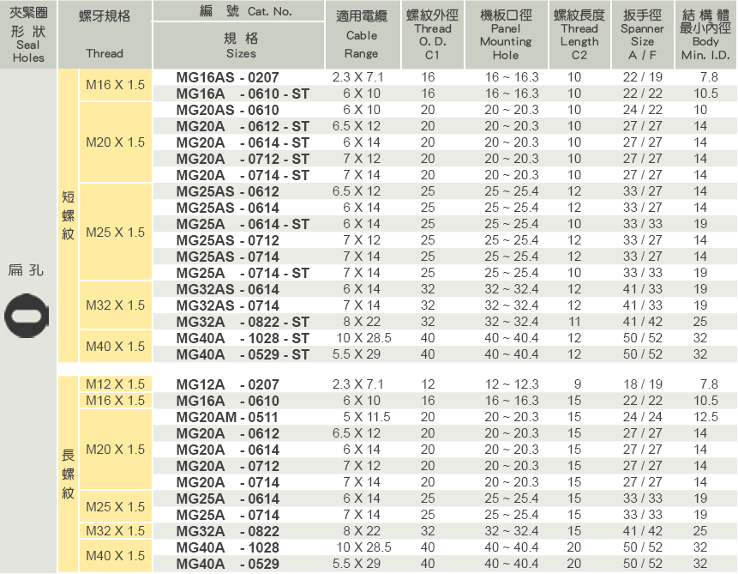Select catalog number MG25AS - 0714
The image size is (738, 574).
click(x=228, y=257)
